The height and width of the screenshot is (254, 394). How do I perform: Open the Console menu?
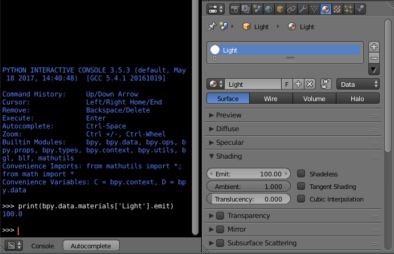click(x=42, y=245)
